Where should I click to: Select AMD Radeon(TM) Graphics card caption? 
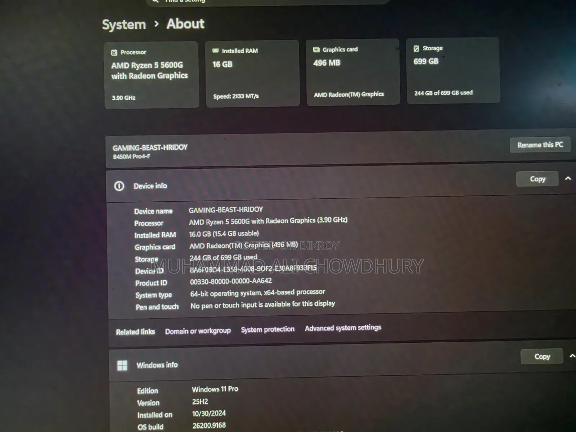(x=348, y=94)
